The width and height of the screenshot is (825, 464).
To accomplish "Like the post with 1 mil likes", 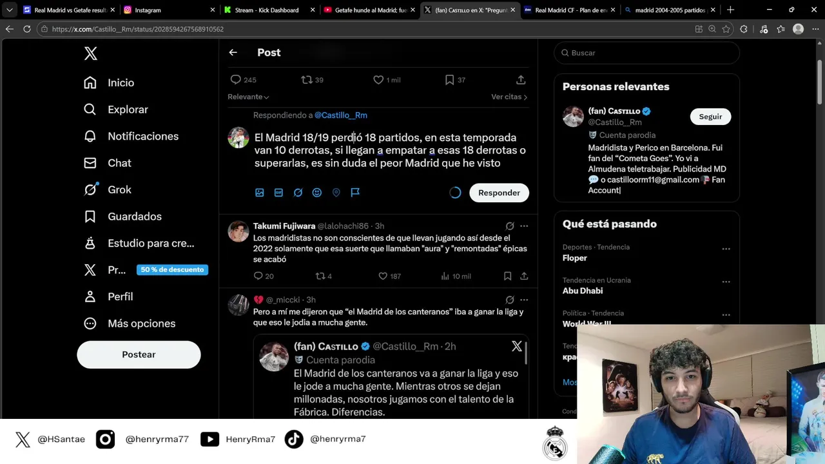I will point(387,80).
